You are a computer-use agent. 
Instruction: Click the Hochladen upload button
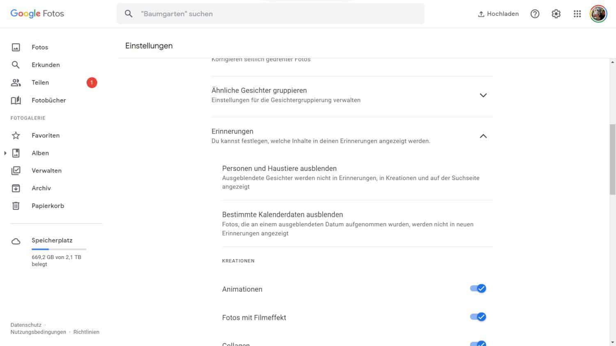point(498,14)
